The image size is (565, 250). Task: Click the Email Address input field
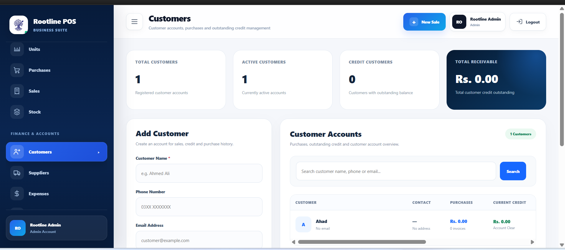(199, 240)
